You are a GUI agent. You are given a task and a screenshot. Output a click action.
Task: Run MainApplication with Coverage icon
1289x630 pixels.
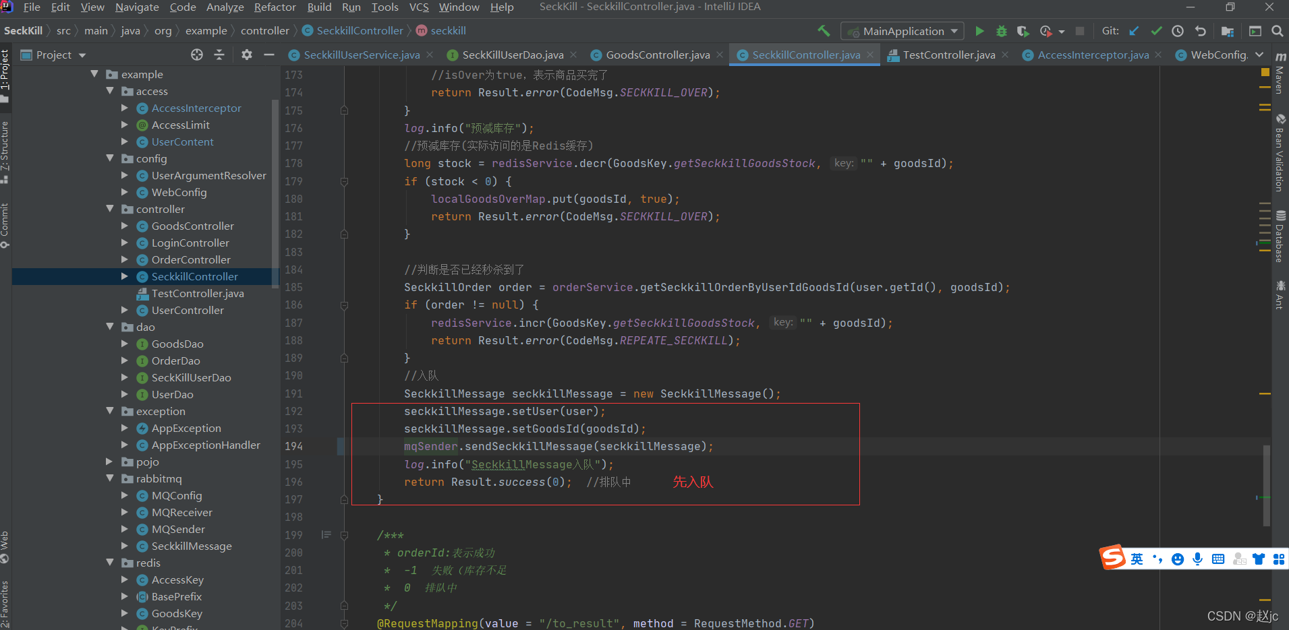click(x=1023, y=31)
